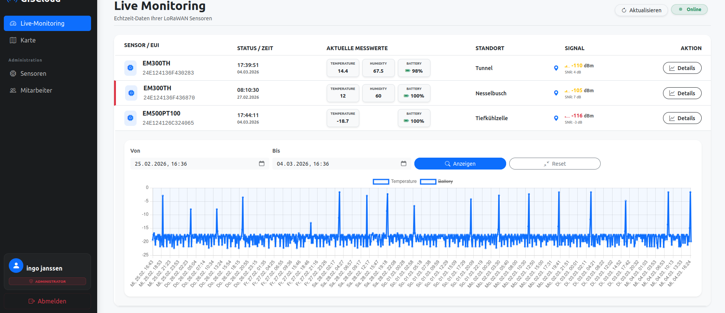Click the location pin for Tiefkühlzelle
This screenshot has width=725, height=313.
[556, 118]
